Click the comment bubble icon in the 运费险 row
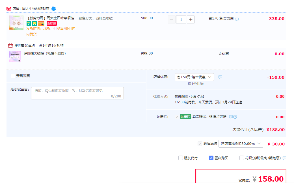 [231, 117]
